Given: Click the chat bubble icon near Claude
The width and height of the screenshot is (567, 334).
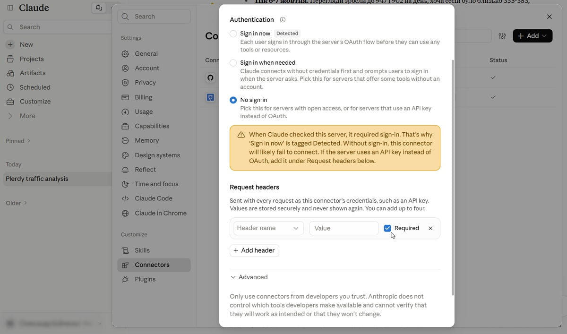Looking at the screenshot, I should [99, 8].
